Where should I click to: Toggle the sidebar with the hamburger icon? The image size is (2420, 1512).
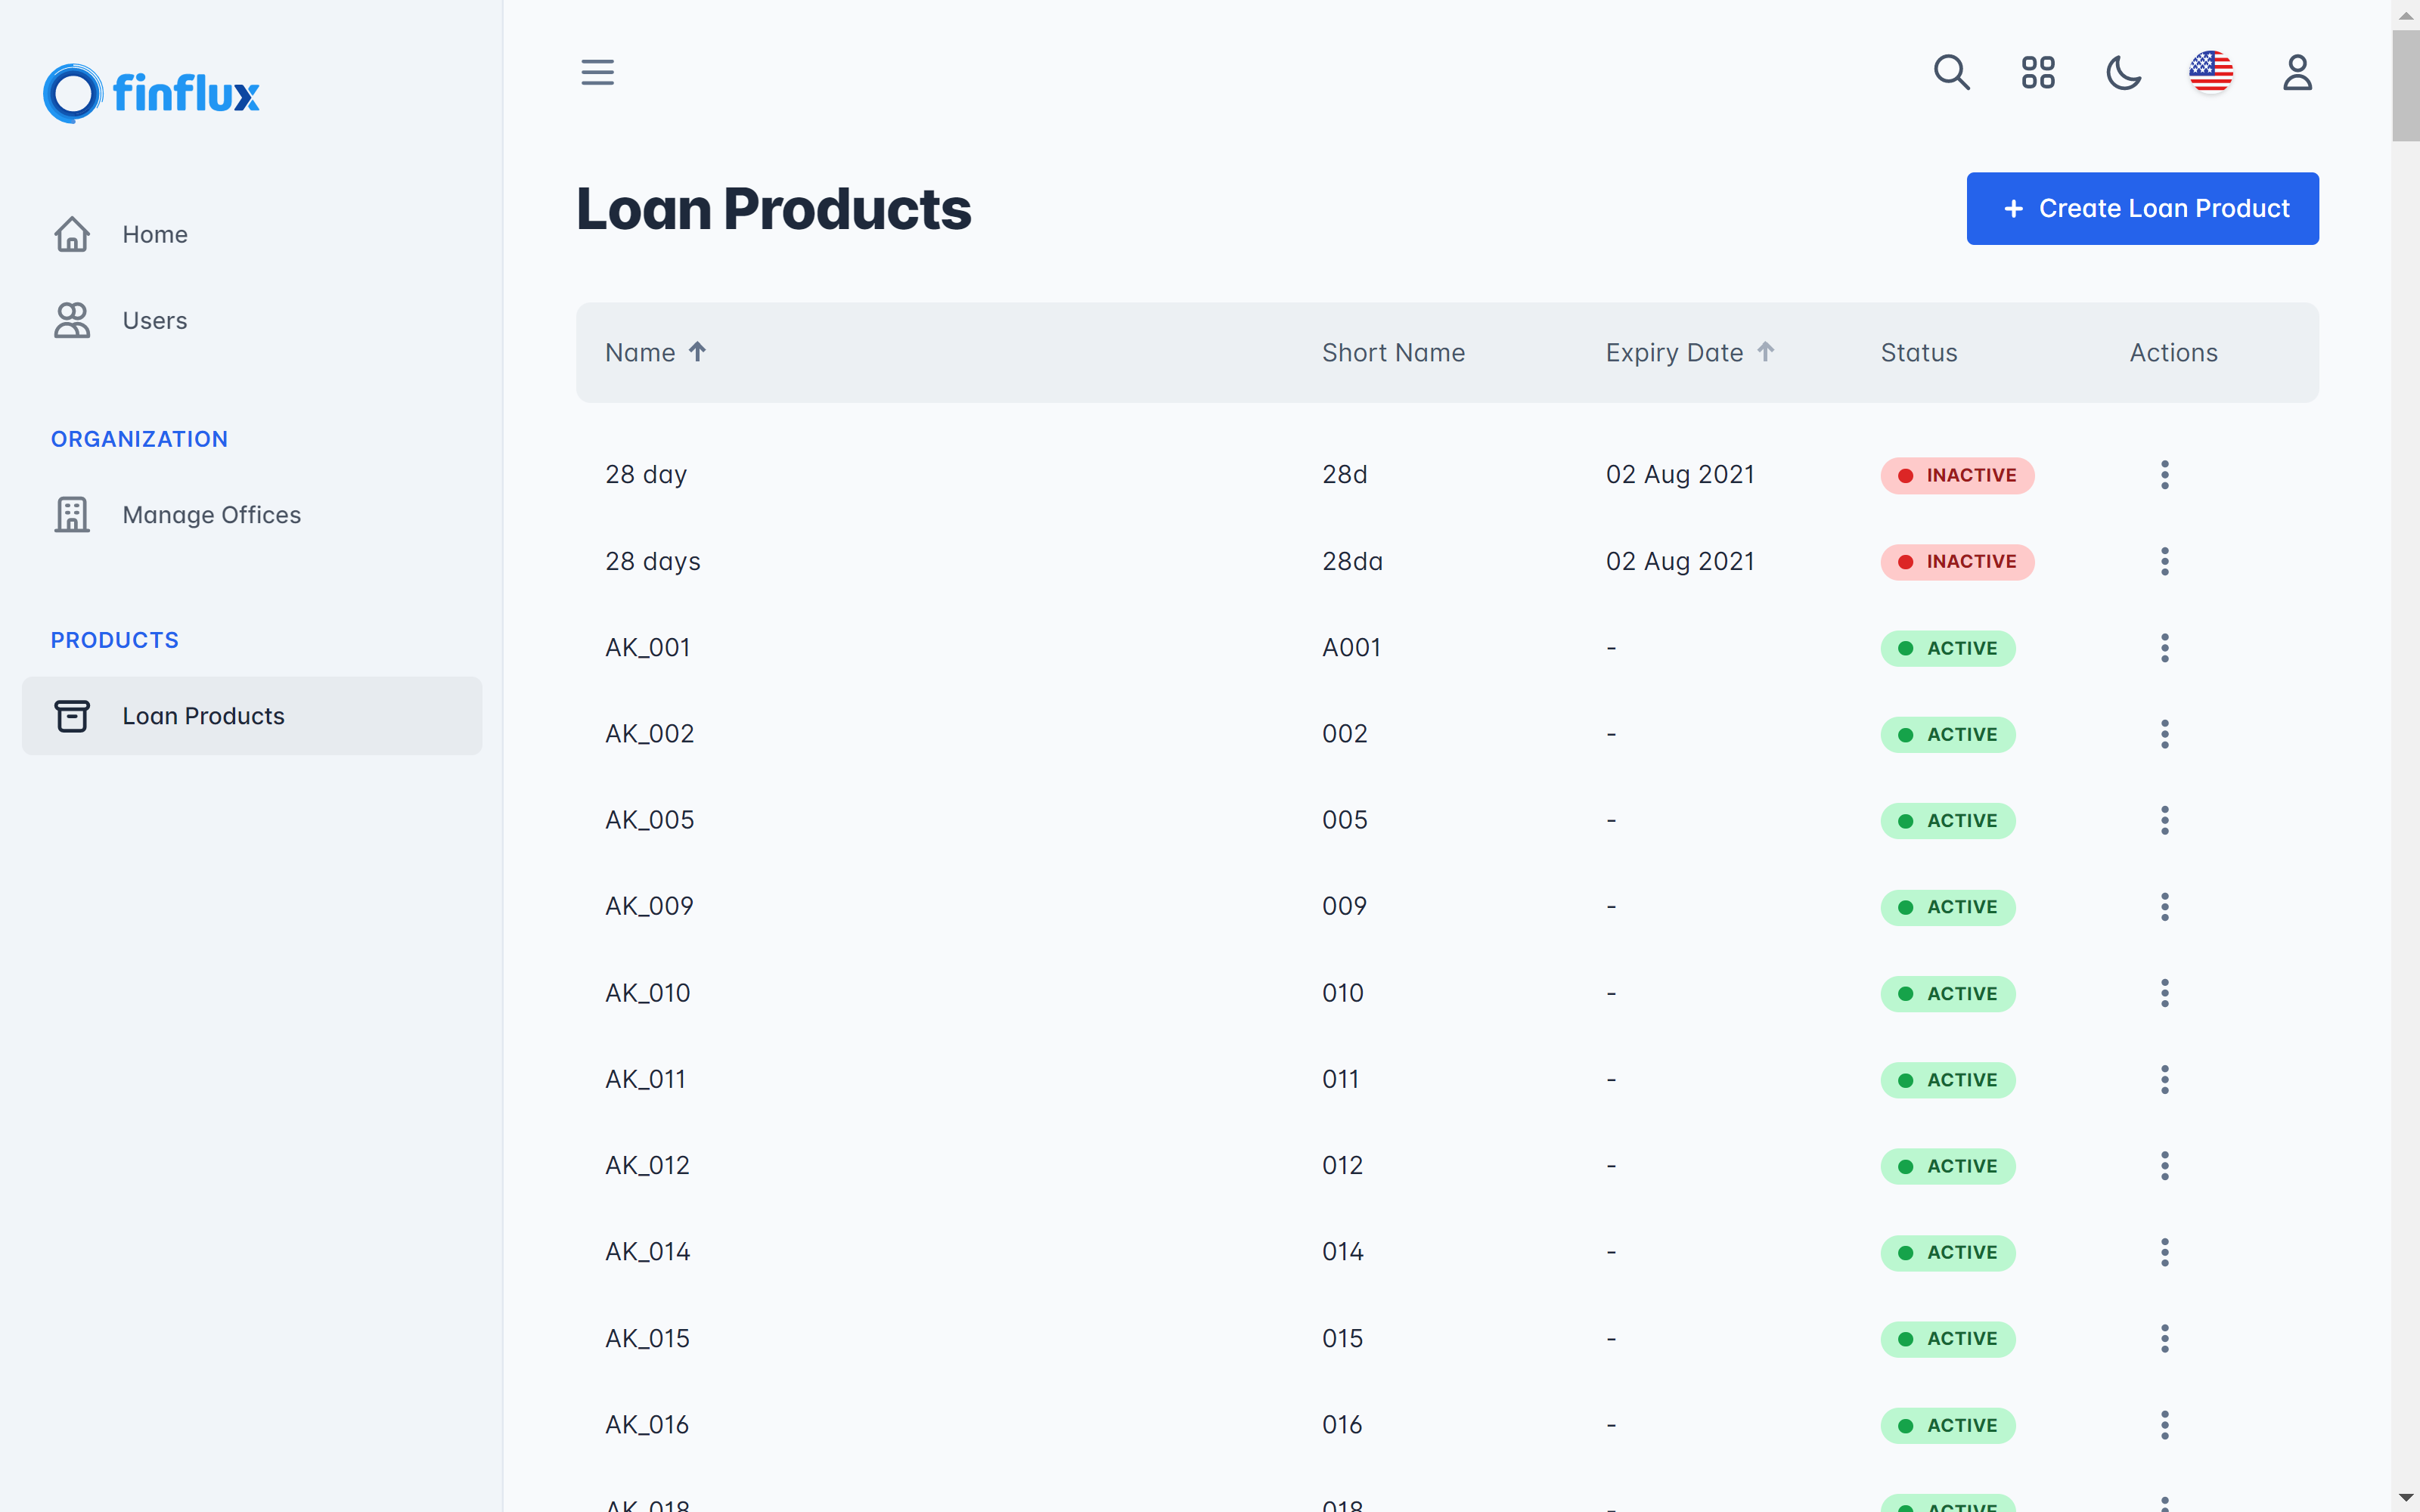pyautogui.click(x=597, y=72)
